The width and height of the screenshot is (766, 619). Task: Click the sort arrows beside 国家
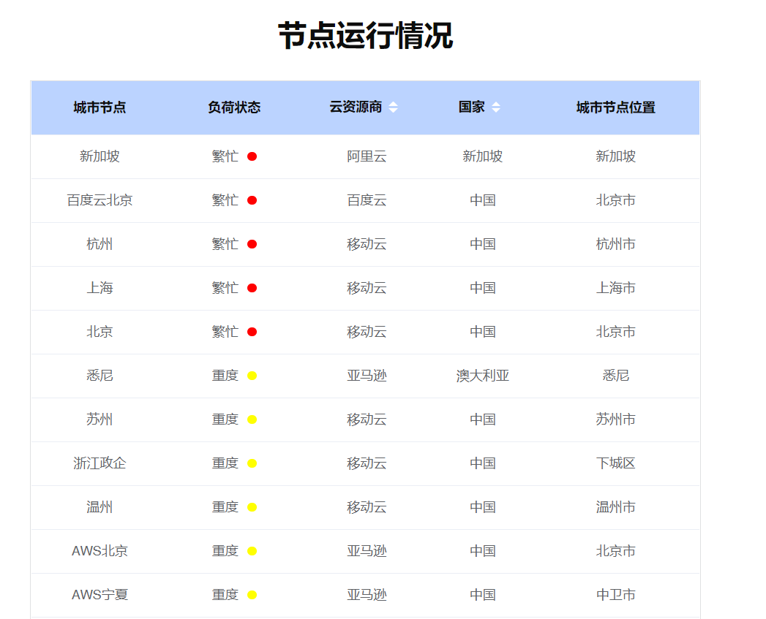coord(495,107)
